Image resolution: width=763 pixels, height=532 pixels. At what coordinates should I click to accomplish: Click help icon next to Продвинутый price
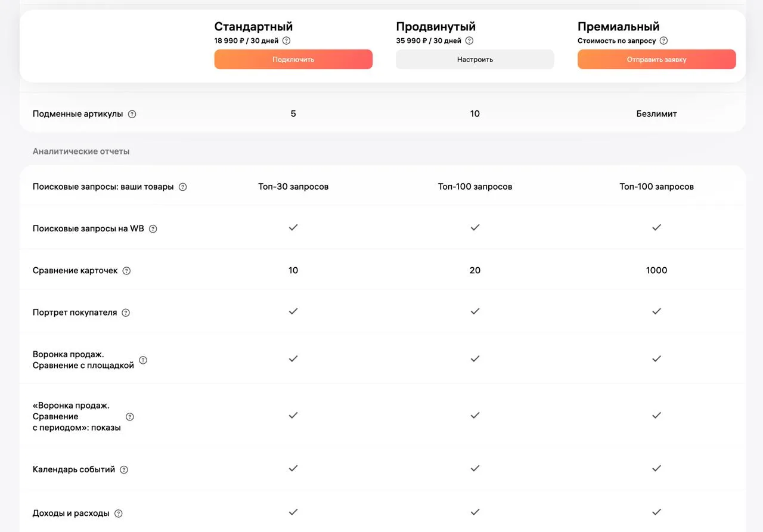[x=469, y=41]
